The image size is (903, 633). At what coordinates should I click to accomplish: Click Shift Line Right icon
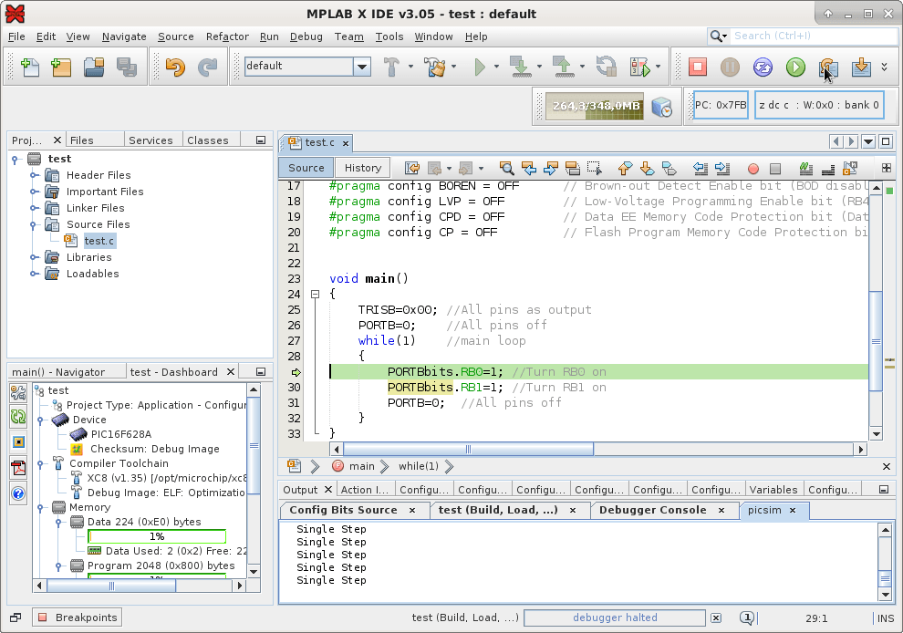click(721, 168)
